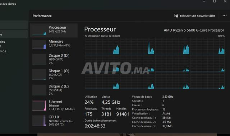This screenshot has height=136, width=230.
Task: Click the Performance page heading
Action: tap(42, 16)
